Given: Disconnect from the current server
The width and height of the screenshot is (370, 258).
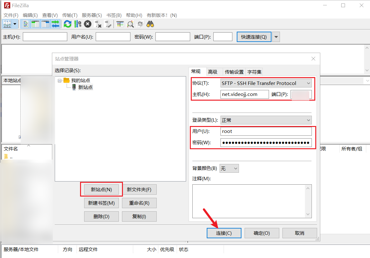Looking at the screenshot, I should coord(98,24).
